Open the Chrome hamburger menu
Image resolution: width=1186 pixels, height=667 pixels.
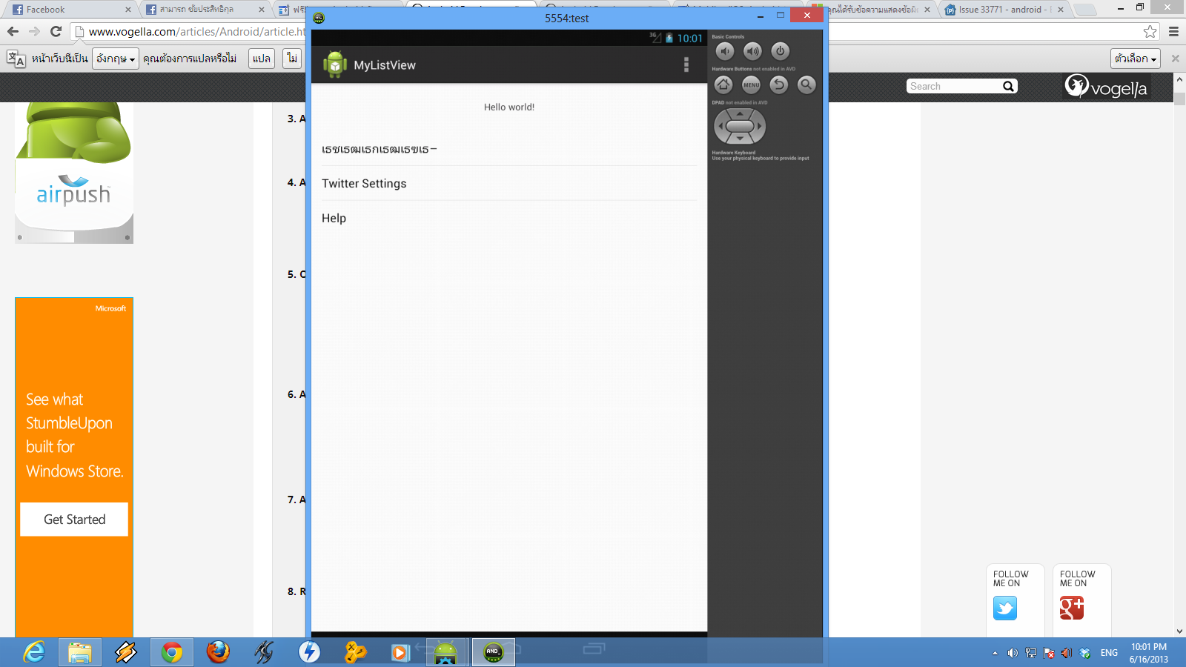tap(1173, 31)
